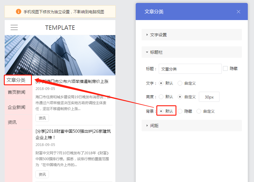Image resolution: width=254 pixels, height=182 pixels.
Task: Open the hamburger menu icon
Action: pos(14,27)
